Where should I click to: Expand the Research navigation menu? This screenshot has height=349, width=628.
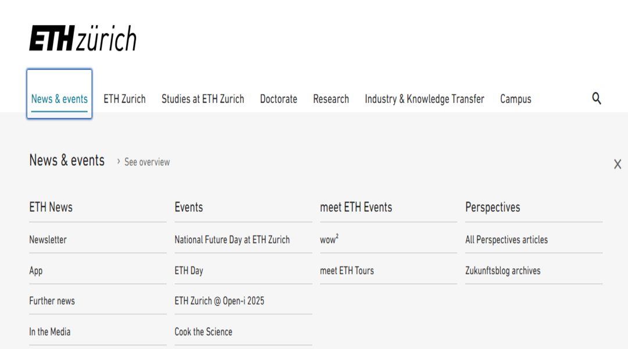pyautogui.click(x=331, y=99)
